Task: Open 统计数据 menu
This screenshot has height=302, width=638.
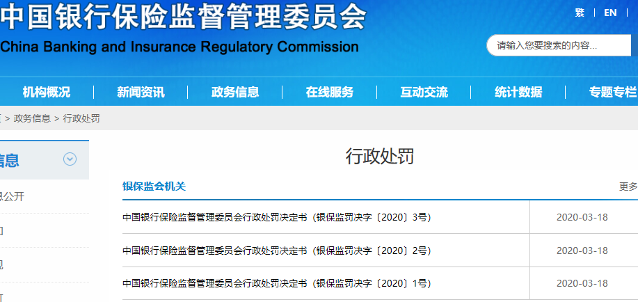Action: pyautogui.click(x=518, y=93)
